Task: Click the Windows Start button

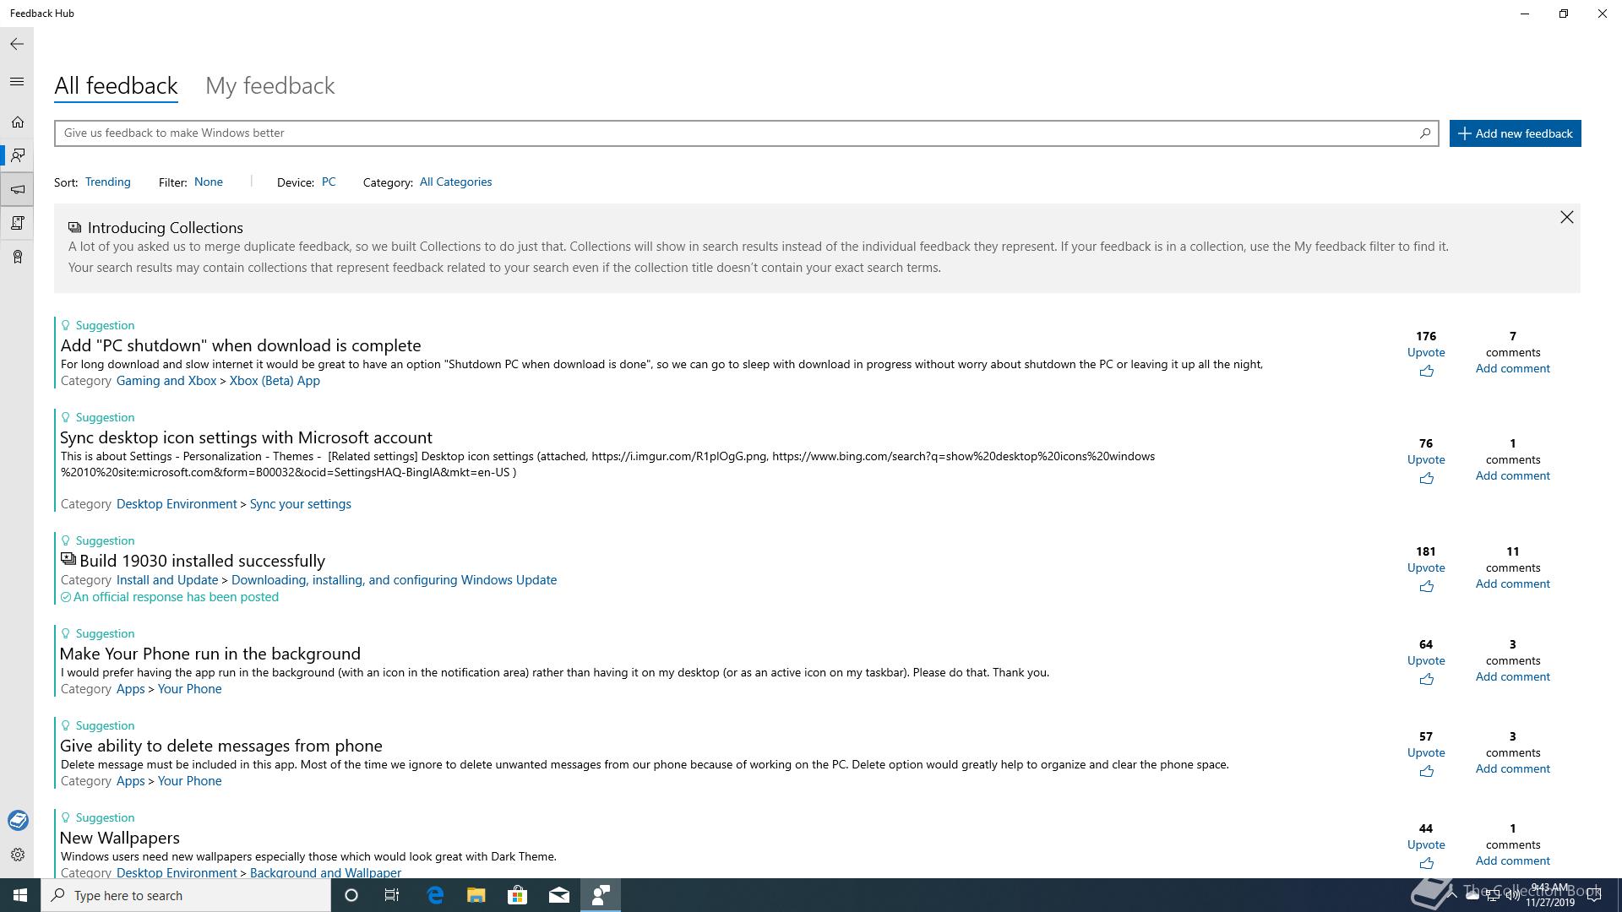Action: point(20,895)
